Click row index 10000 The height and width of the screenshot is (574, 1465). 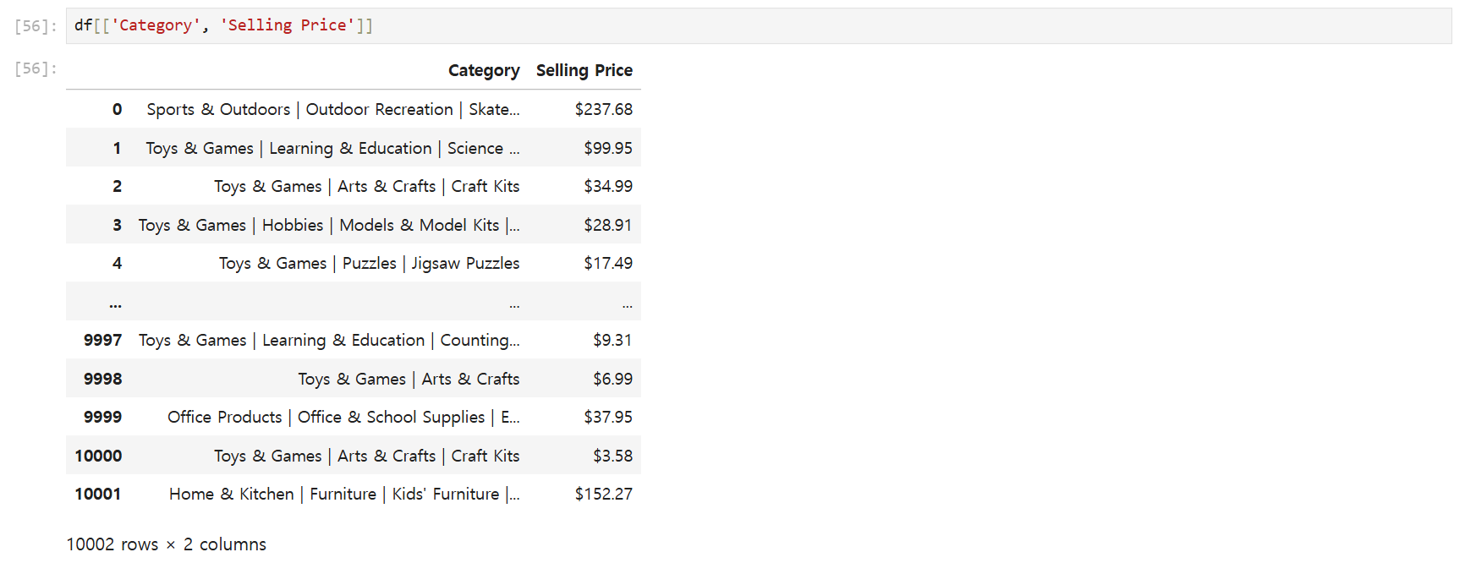coord(98,456)
